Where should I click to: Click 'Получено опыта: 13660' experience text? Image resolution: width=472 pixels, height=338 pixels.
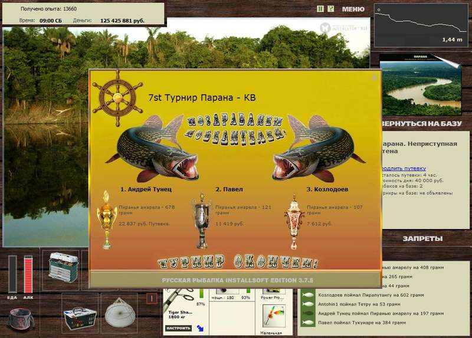(48, 9)
